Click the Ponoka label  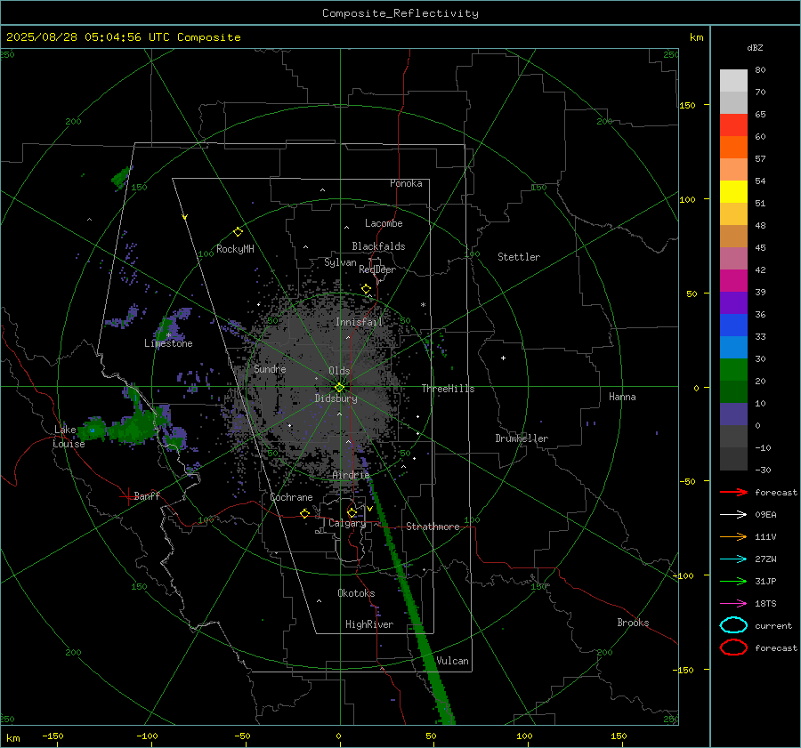coord(406,183)
